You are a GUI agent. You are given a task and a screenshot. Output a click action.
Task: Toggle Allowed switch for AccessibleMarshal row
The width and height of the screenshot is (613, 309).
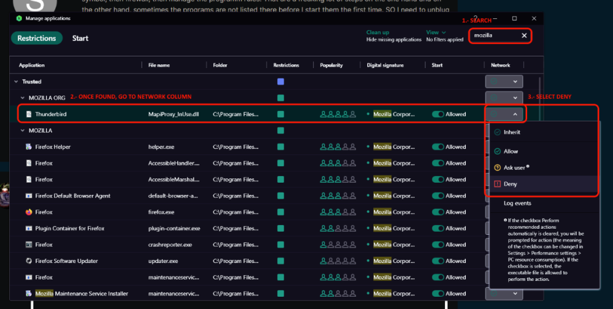[x=438, y=180]
